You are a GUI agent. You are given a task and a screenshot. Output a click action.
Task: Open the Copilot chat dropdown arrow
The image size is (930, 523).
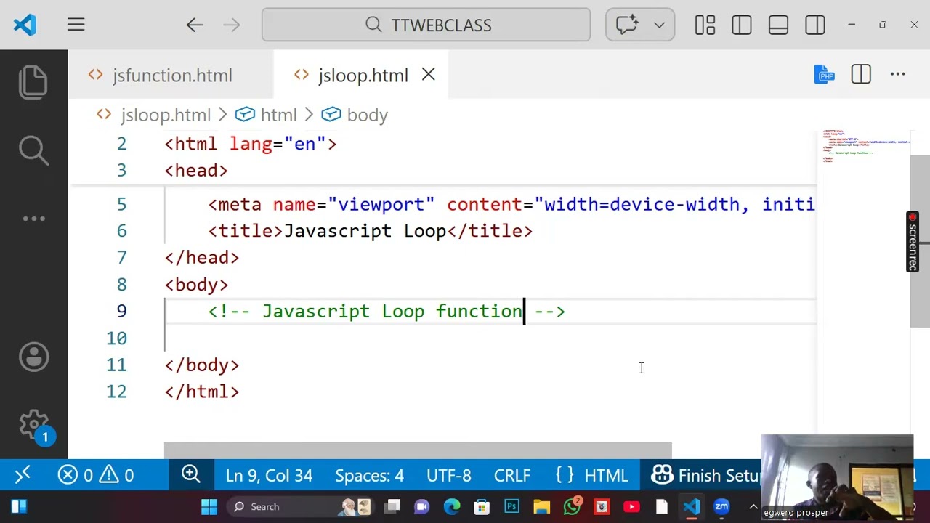click(x=659, y=25)
